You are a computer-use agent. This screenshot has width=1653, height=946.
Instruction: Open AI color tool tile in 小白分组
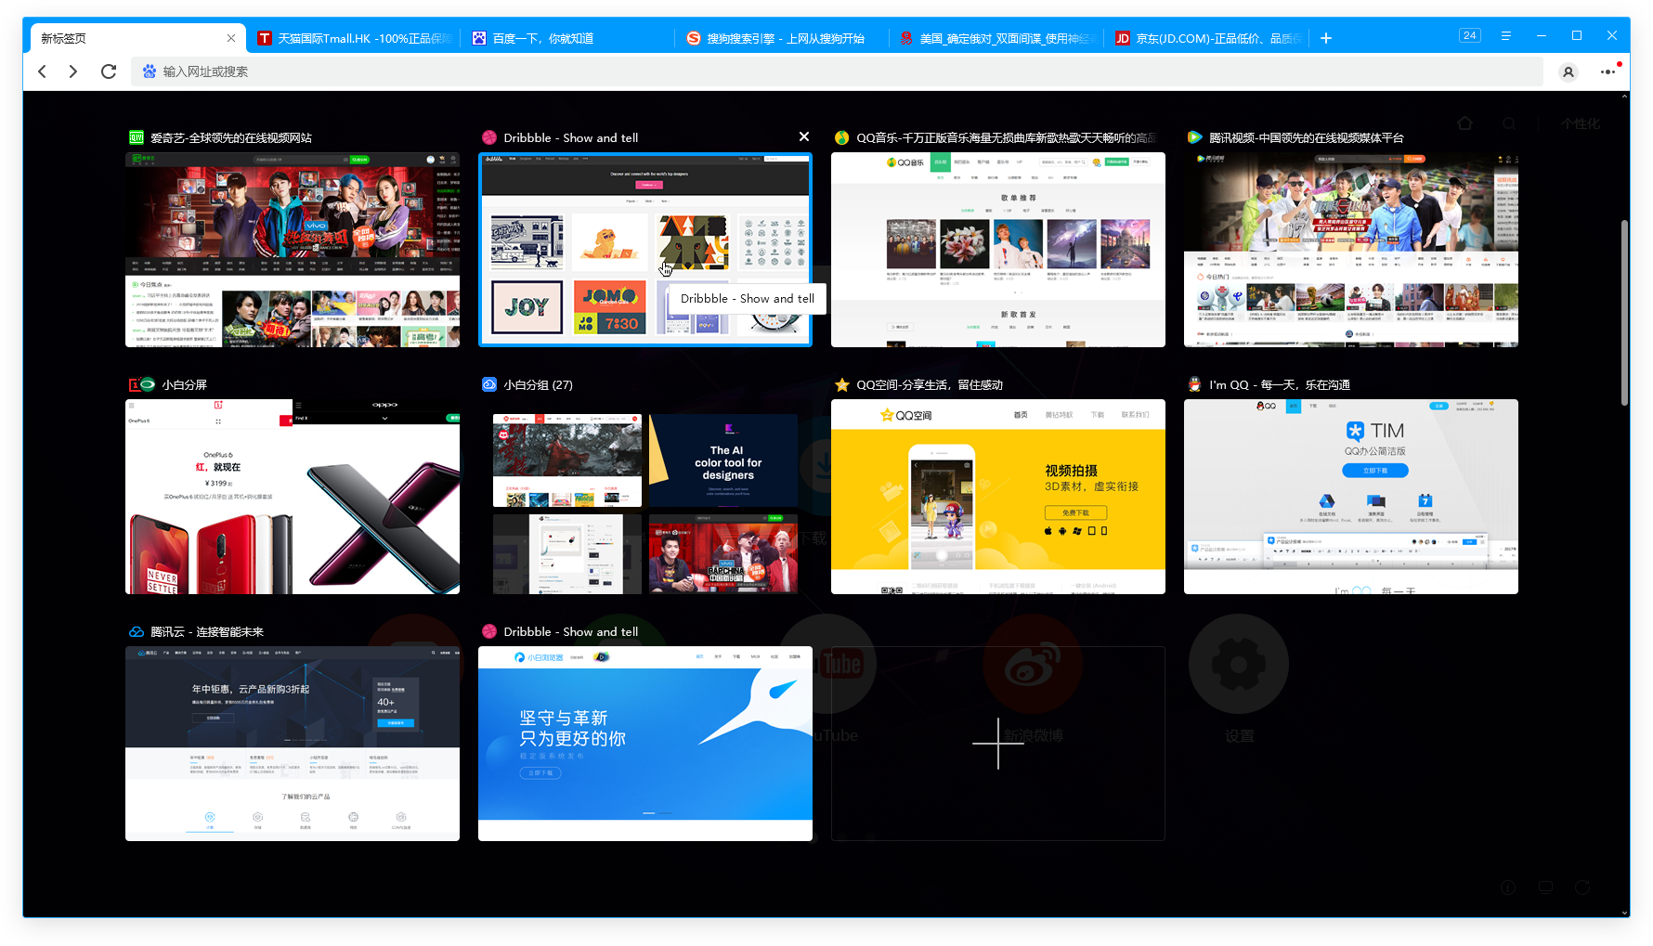coord(723,460)
